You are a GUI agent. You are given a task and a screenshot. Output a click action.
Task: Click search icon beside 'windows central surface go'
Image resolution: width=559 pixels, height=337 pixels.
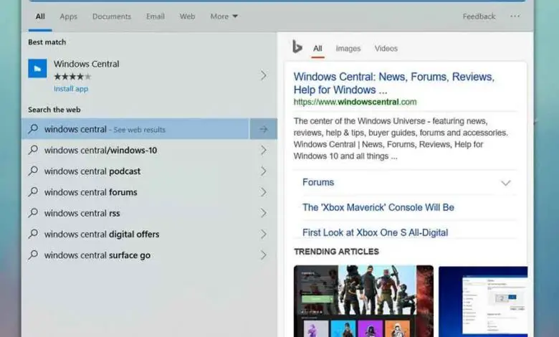coord(33,255)
